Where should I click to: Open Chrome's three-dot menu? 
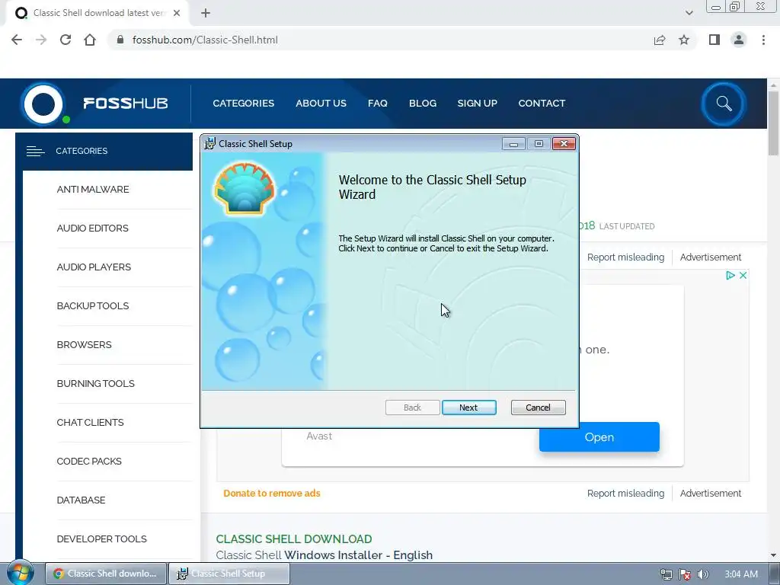[x=763, y=40]
